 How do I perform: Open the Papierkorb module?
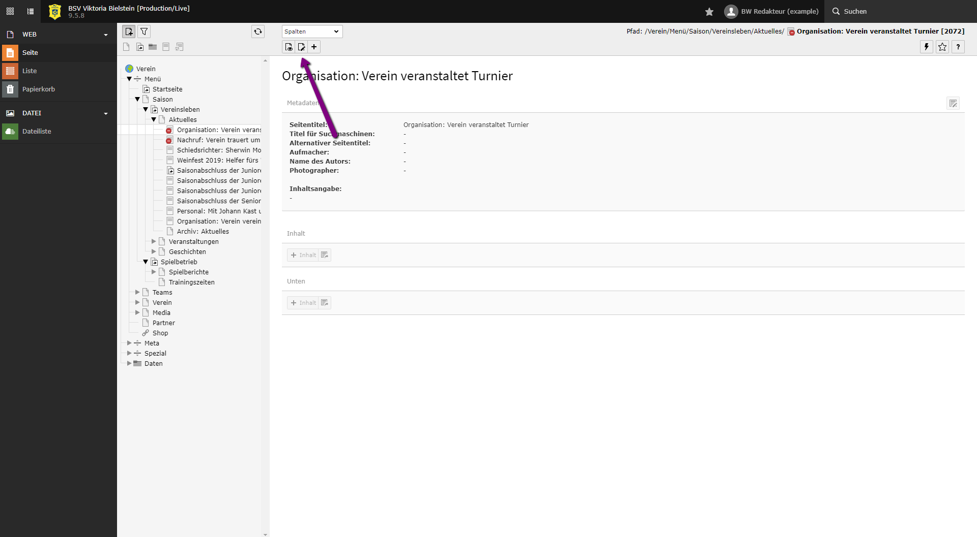point(38,89)
